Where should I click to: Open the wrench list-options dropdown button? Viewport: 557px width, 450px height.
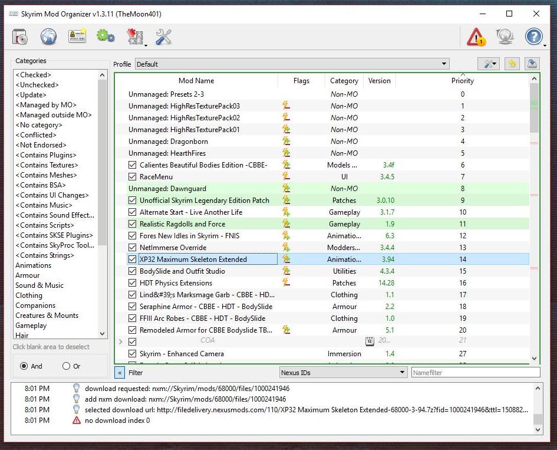pos(489,64)
